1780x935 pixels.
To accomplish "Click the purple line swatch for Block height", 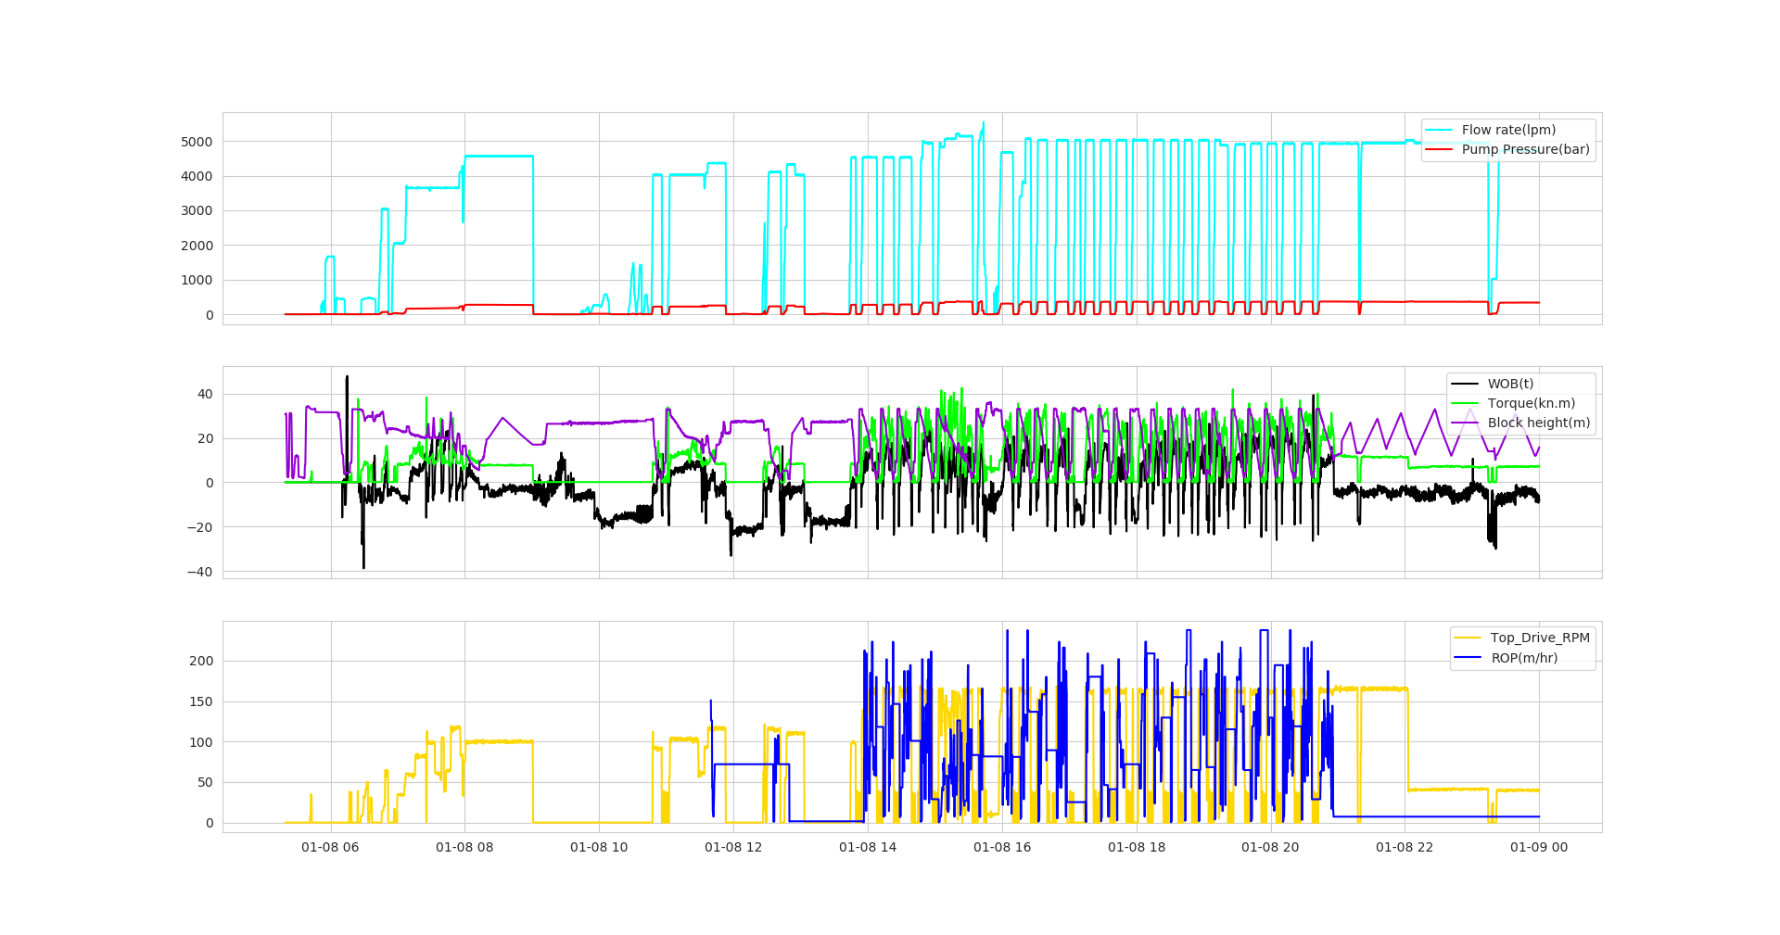I will click(x=1465, y=423).
